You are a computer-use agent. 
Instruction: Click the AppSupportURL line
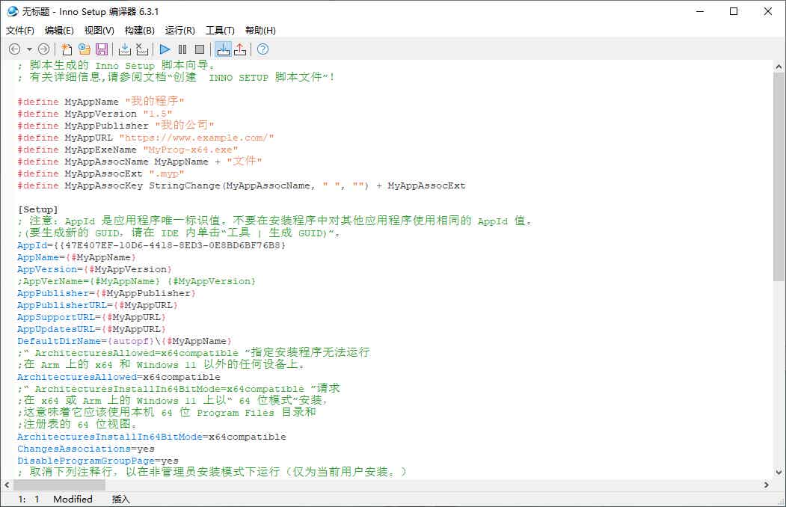pyautogui.click(x=91, y=317)
